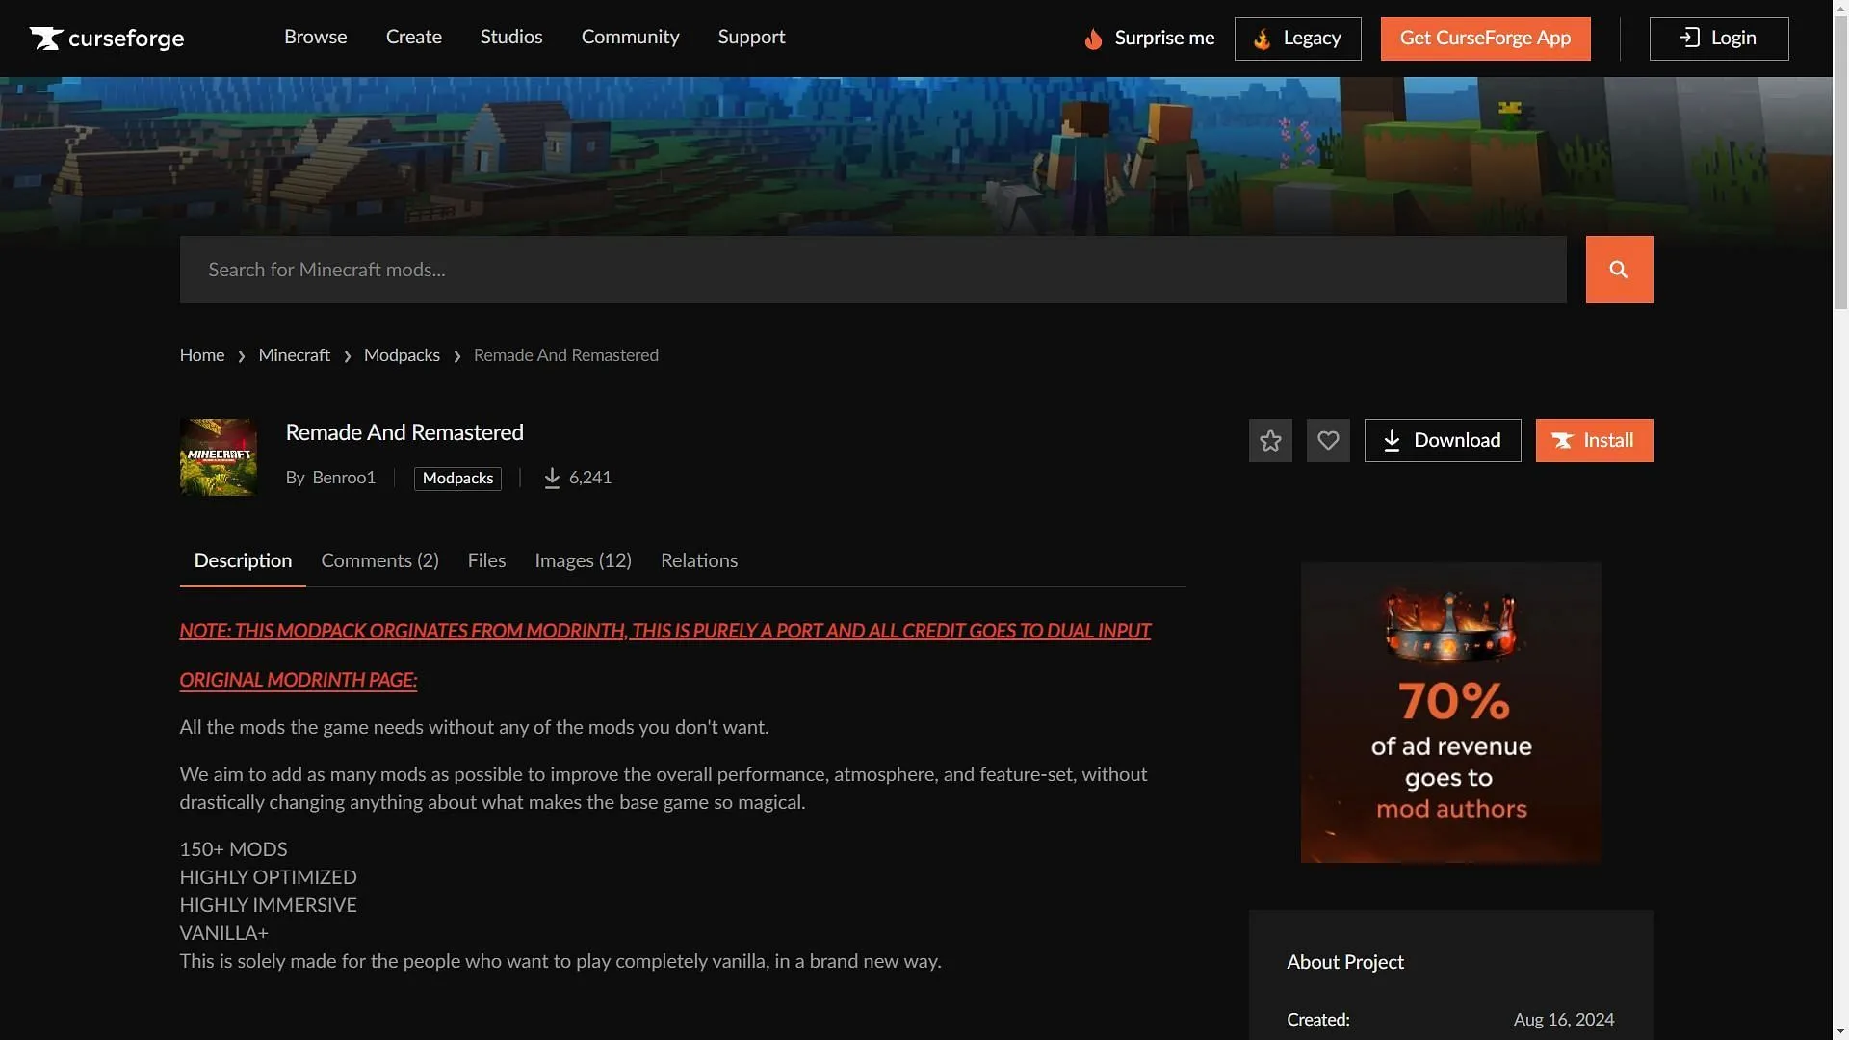Click the Benroo1 author profile link

coord(343,478)
